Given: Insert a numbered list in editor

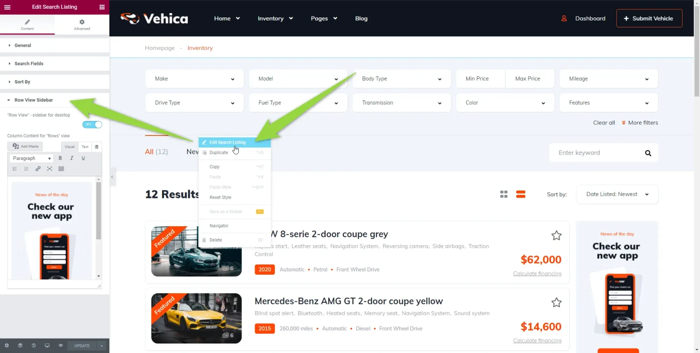Looking at the screenshot, I should point(26,169).
